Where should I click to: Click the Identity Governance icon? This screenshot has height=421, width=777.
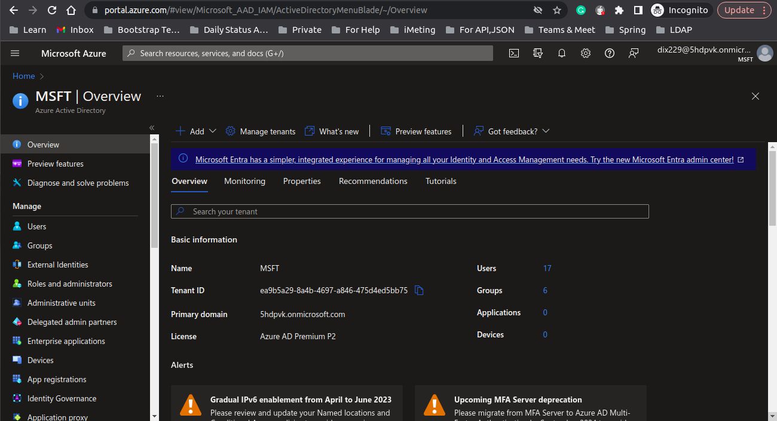[17, 398]
